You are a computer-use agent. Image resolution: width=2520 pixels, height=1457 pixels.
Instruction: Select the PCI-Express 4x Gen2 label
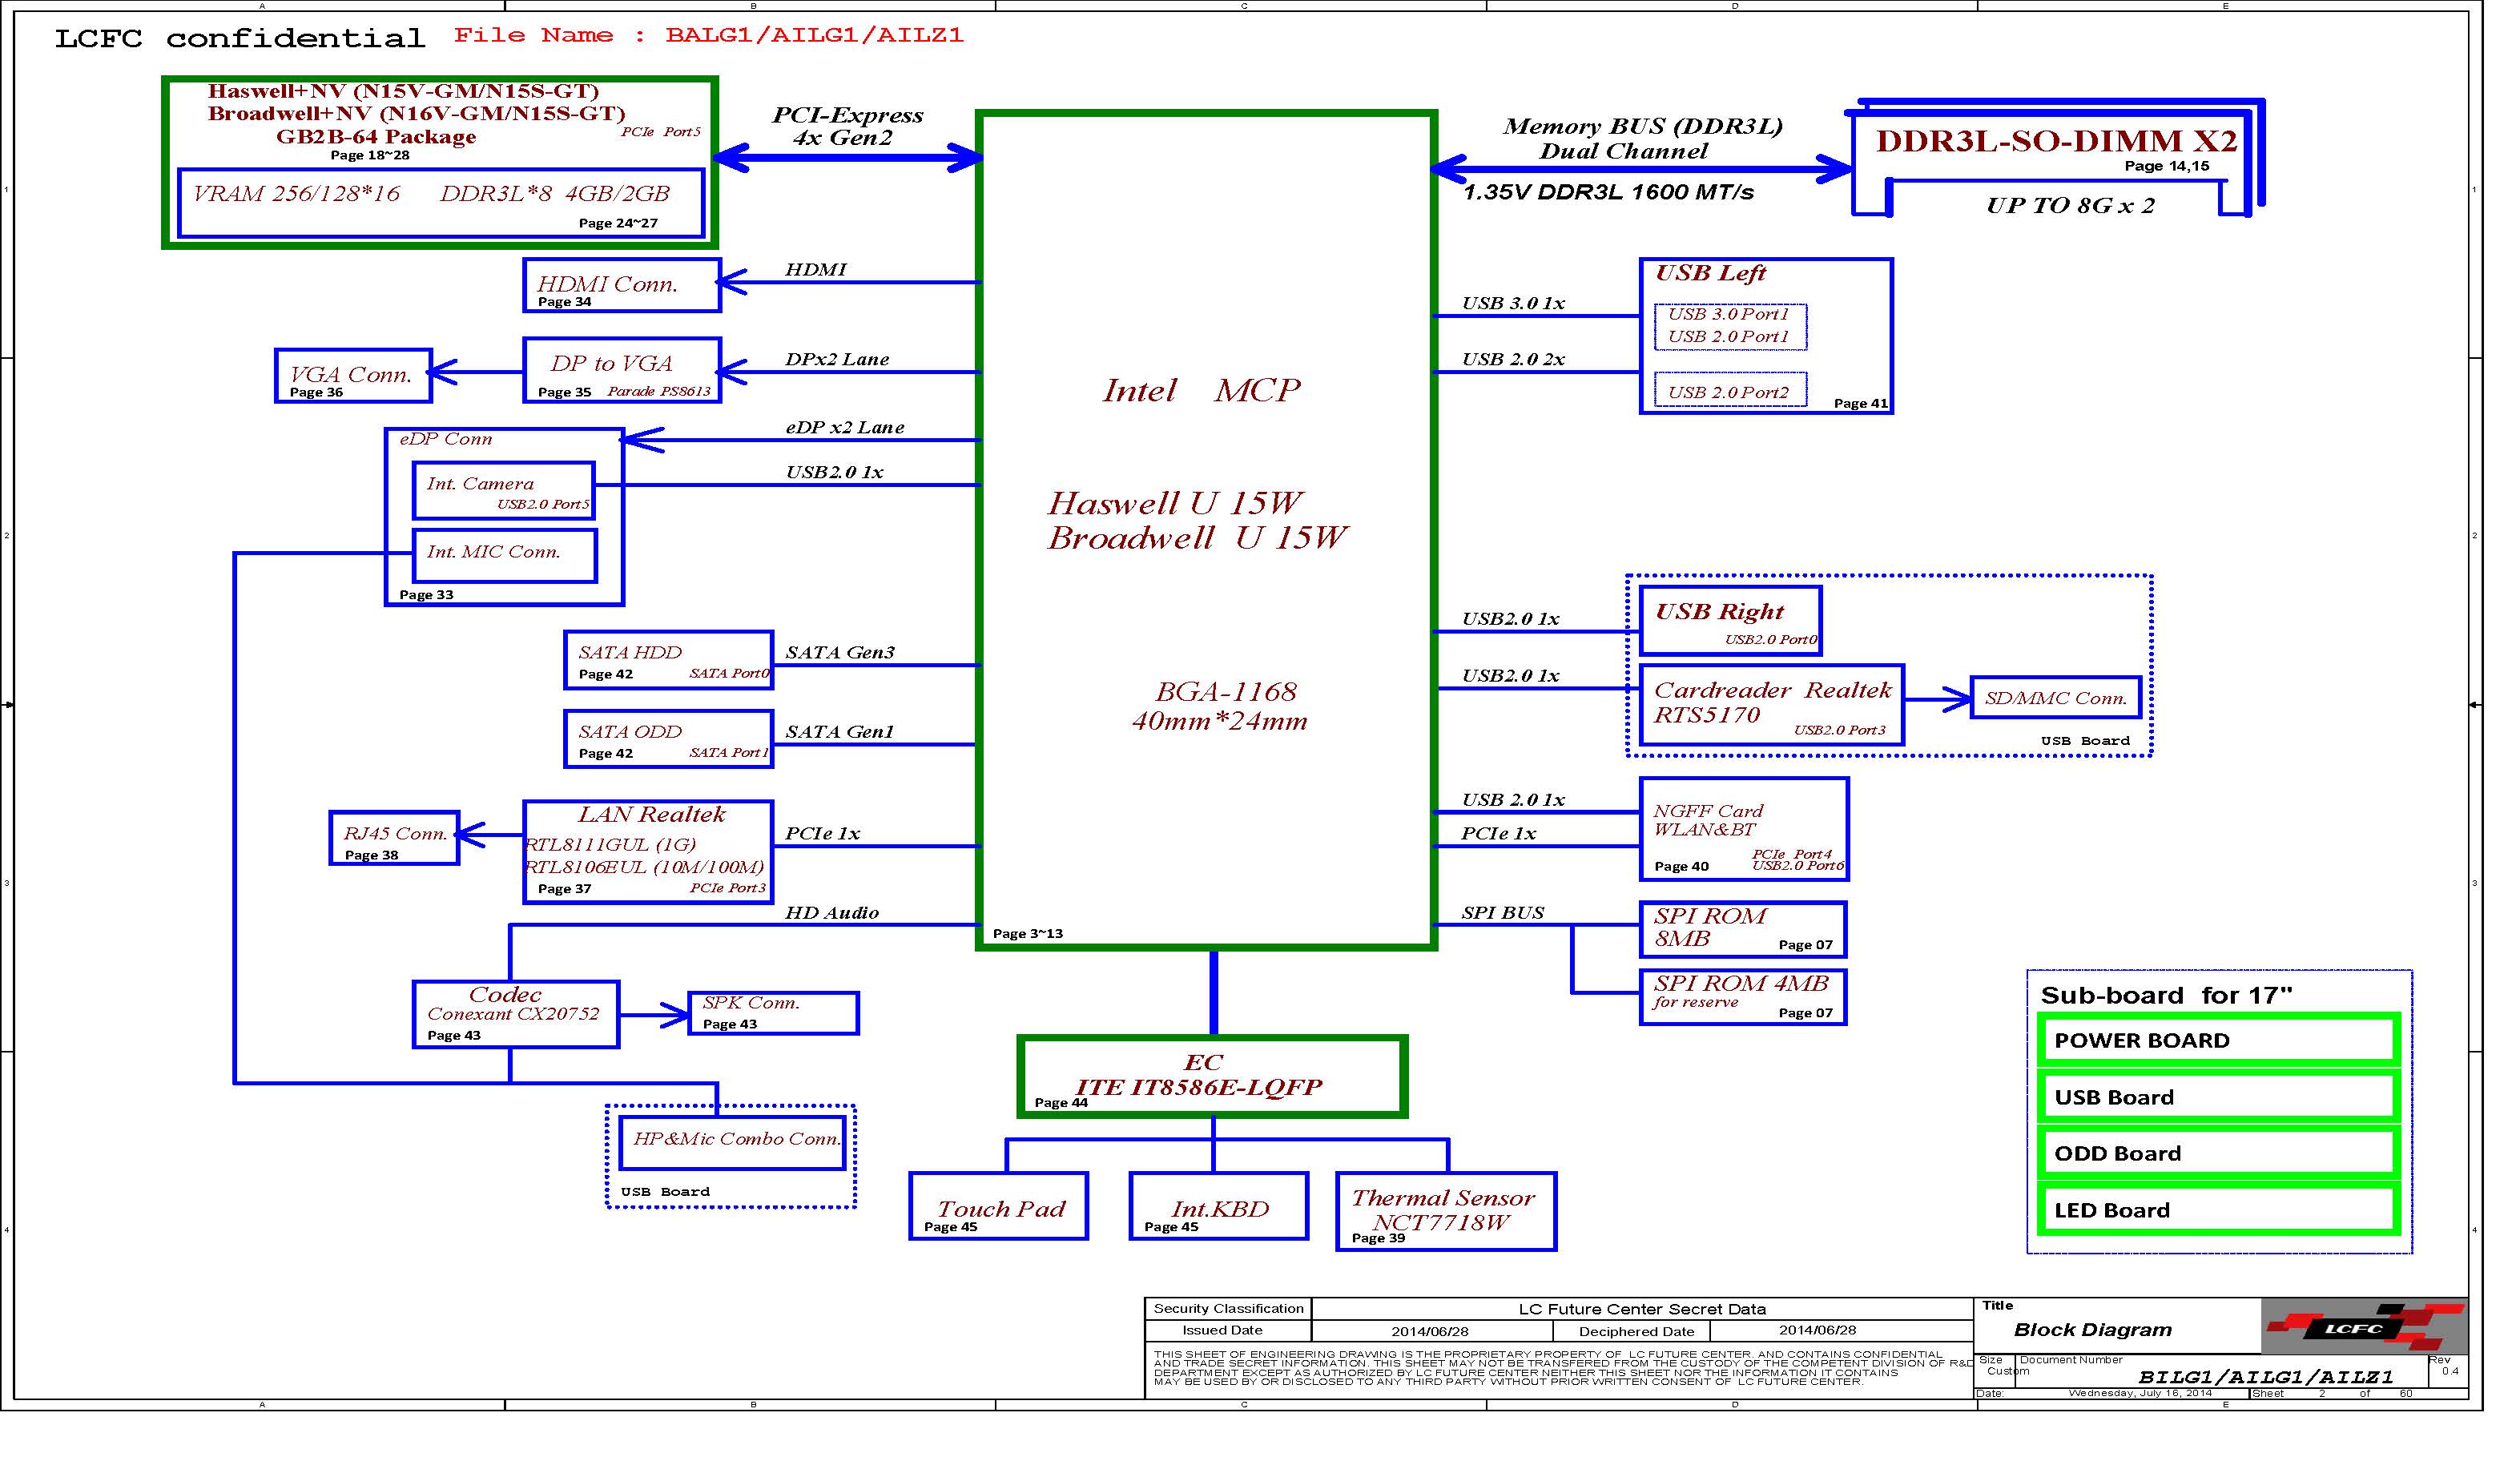[x=847, y=127]
